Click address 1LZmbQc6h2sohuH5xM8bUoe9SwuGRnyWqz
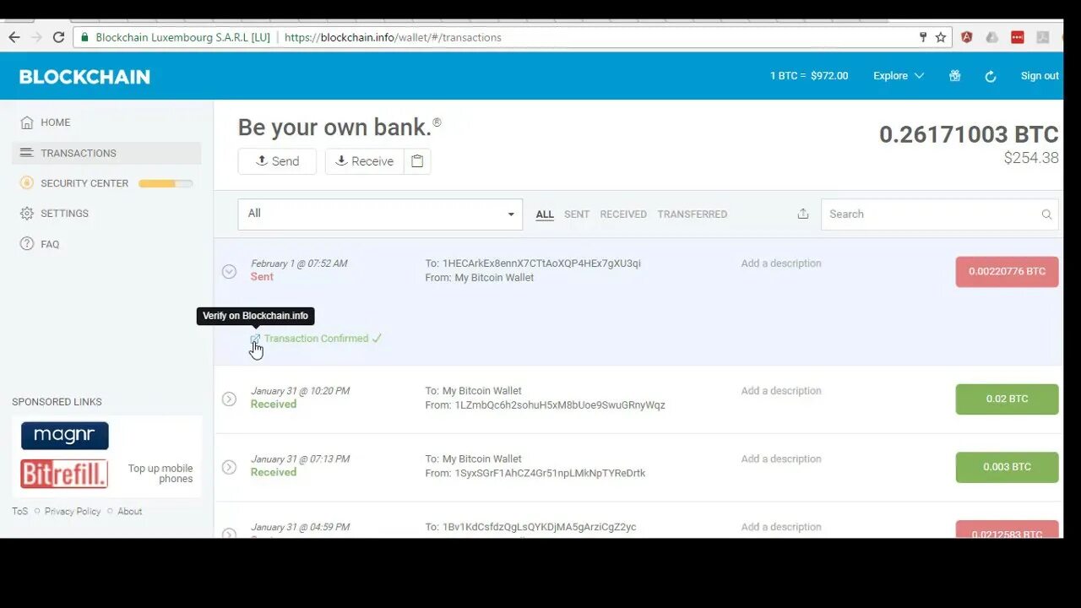This screenshot has height=608, width=1081. [x=560, y=405]
